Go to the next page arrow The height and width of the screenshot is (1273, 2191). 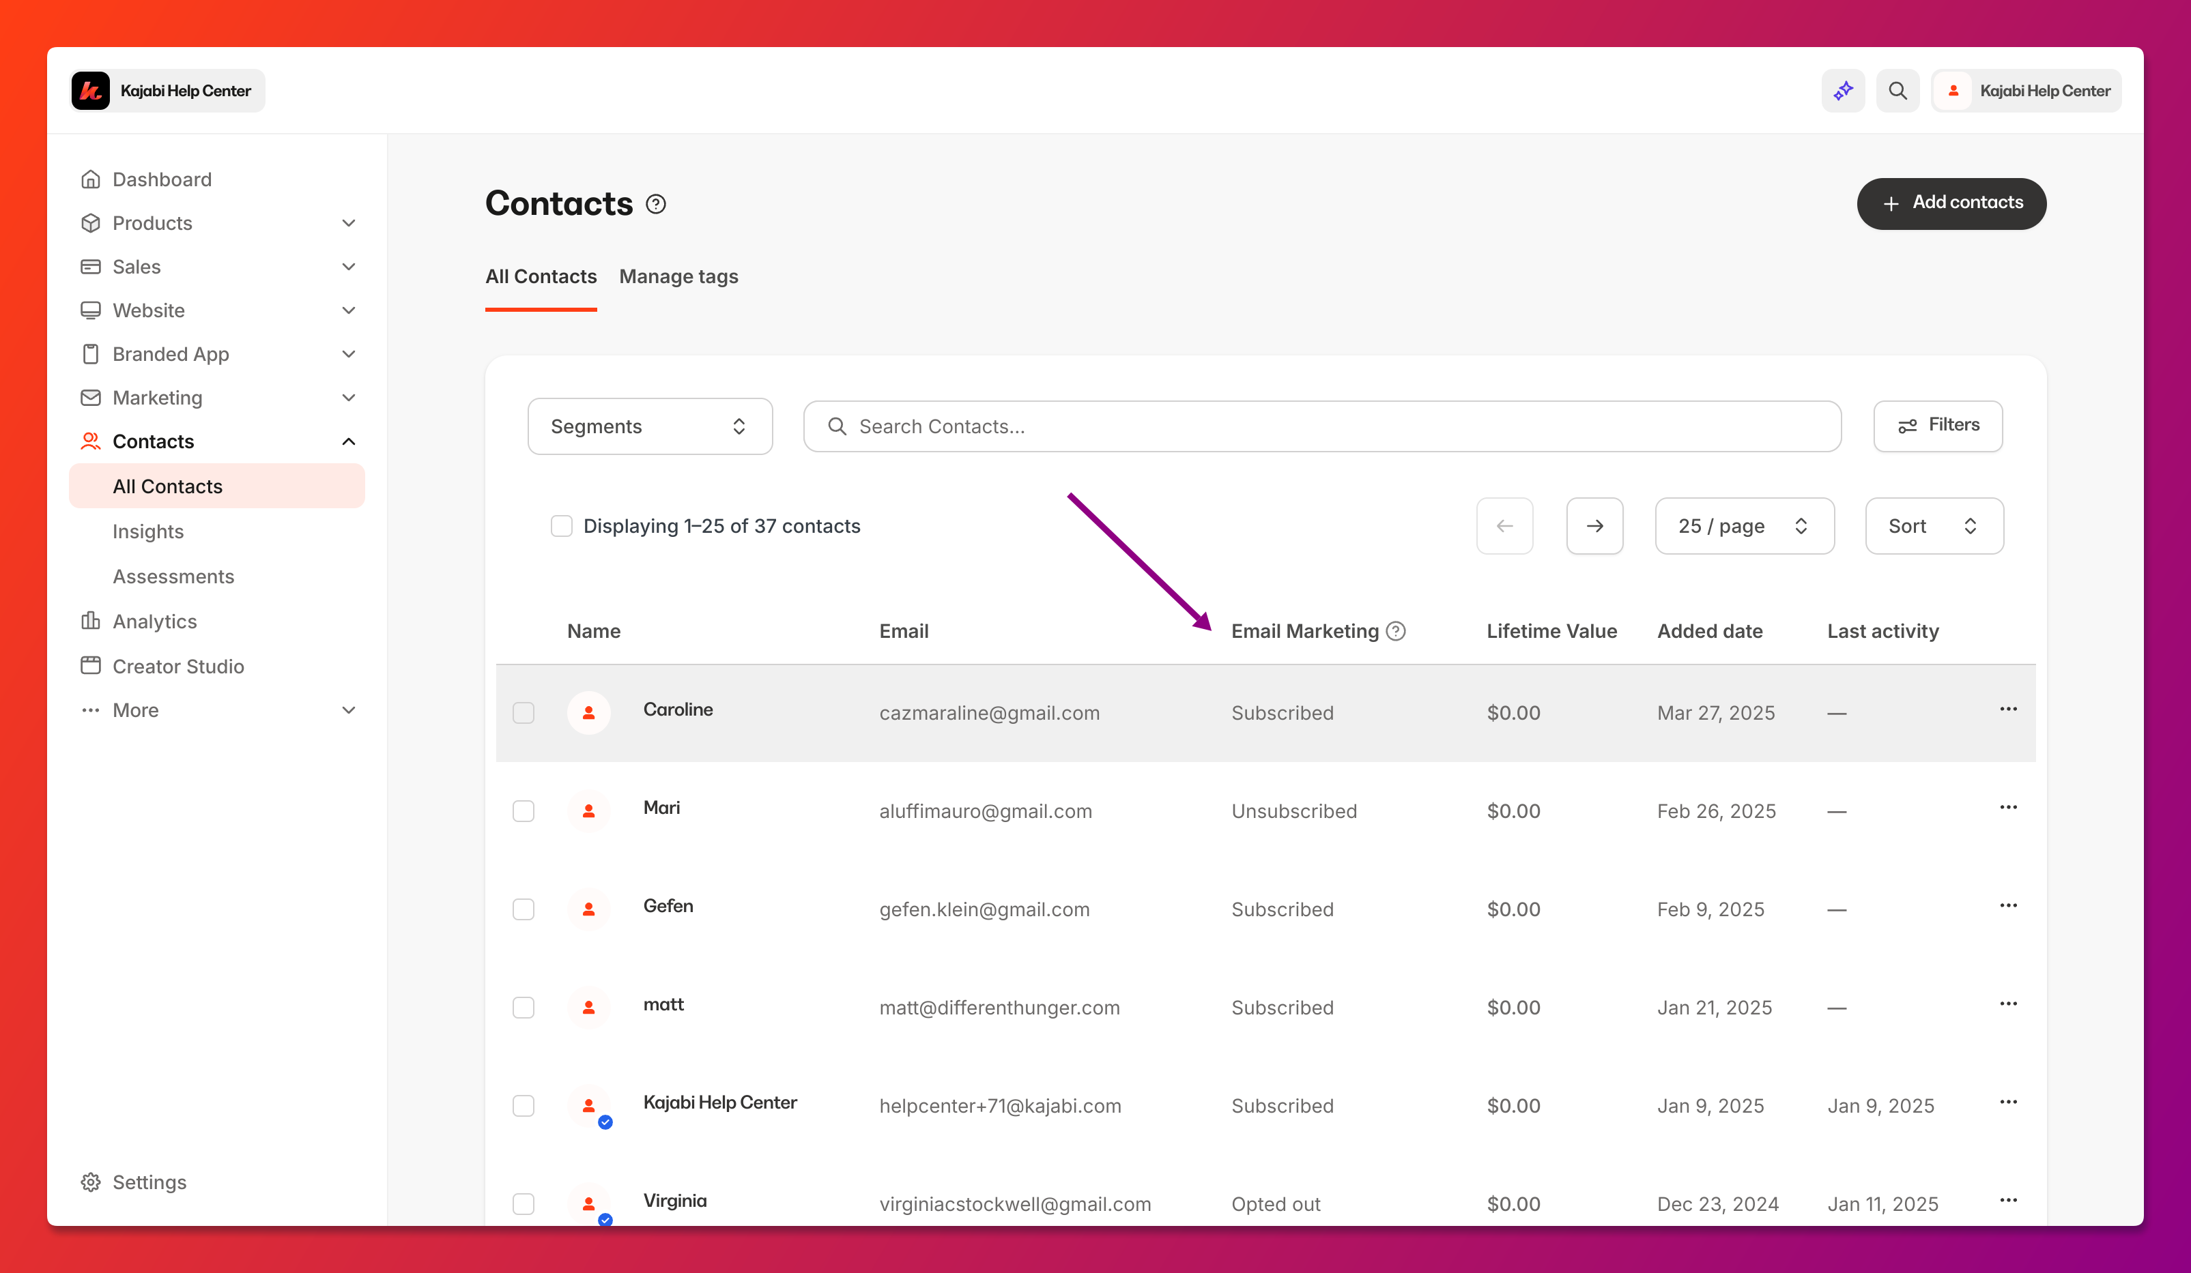tap(1594, 526)
